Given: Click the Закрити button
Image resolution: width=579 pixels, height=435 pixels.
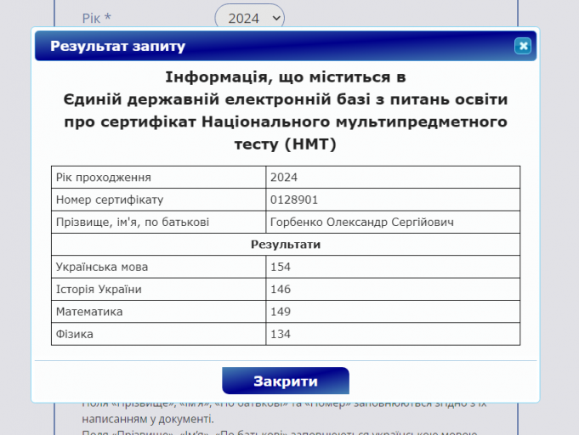Looking at the screenshot, I should click(286, 381).
